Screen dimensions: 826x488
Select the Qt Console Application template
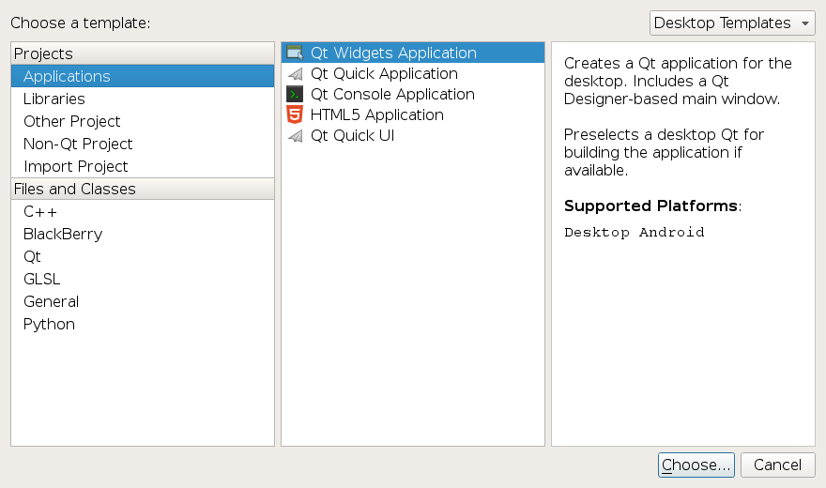413,94
